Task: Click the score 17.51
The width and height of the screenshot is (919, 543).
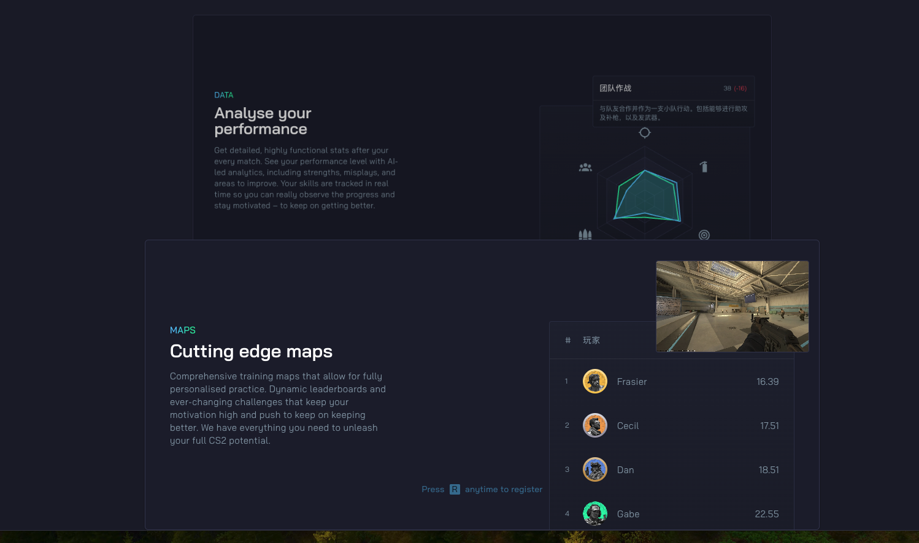Action: tap(769, 426)
